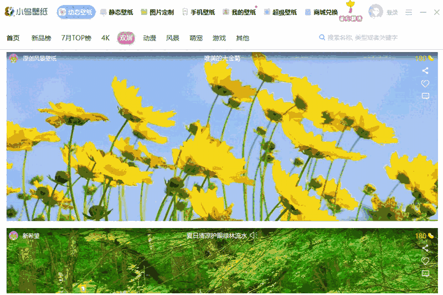Click the 180 coin price on 唯美的大金菊
This screenshot has width=443, height=295.
coord(424,59)
